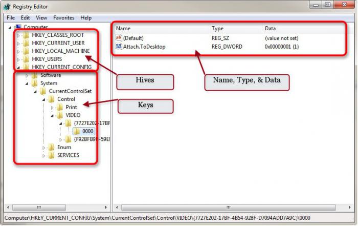Collapse the Control key

44,100
